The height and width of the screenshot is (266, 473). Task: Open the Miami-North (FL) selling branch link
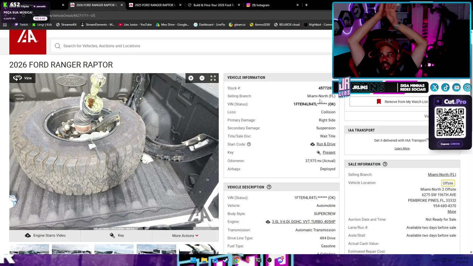(x=442, y=175)
